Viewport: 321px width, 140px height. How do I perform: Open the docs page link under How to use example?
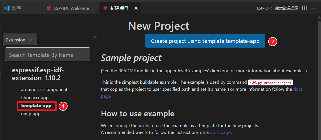(x=220, y=132)
